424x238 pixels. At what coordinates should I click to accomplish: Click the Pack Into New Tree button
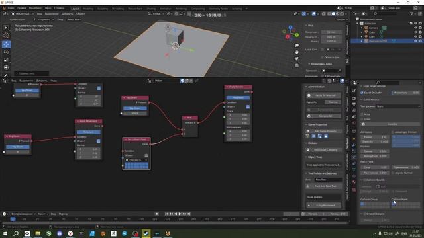(324, 186)
